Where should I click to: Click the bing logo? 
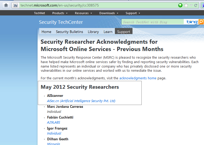pyautogui.click(x=192, y=22)
